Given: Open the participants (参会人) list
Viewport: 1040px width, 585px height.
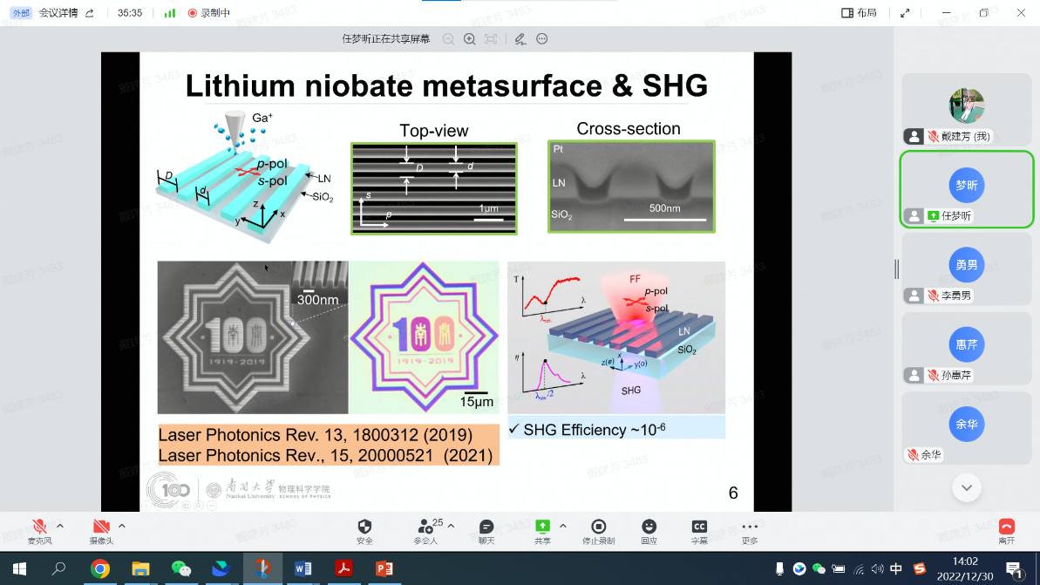Looking at the screenshot, I should [425, 527].
